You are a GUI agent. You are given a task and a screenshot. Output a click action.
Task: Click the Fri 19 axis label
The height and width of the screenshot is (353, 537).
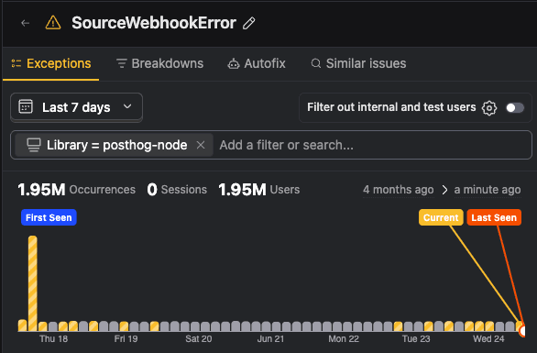click(x=126, y=339)
